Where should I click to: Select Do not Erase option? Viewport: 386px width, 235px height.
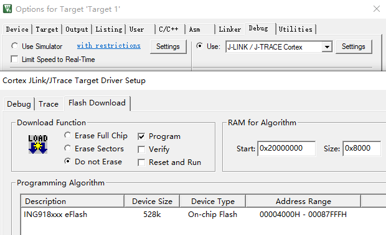pyautogui.click(x=68, y=161)
